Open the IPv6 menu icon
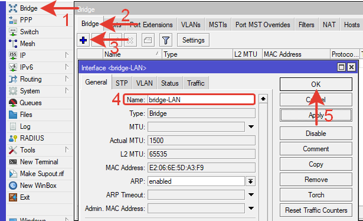363x221 pixels. (13, 67)
